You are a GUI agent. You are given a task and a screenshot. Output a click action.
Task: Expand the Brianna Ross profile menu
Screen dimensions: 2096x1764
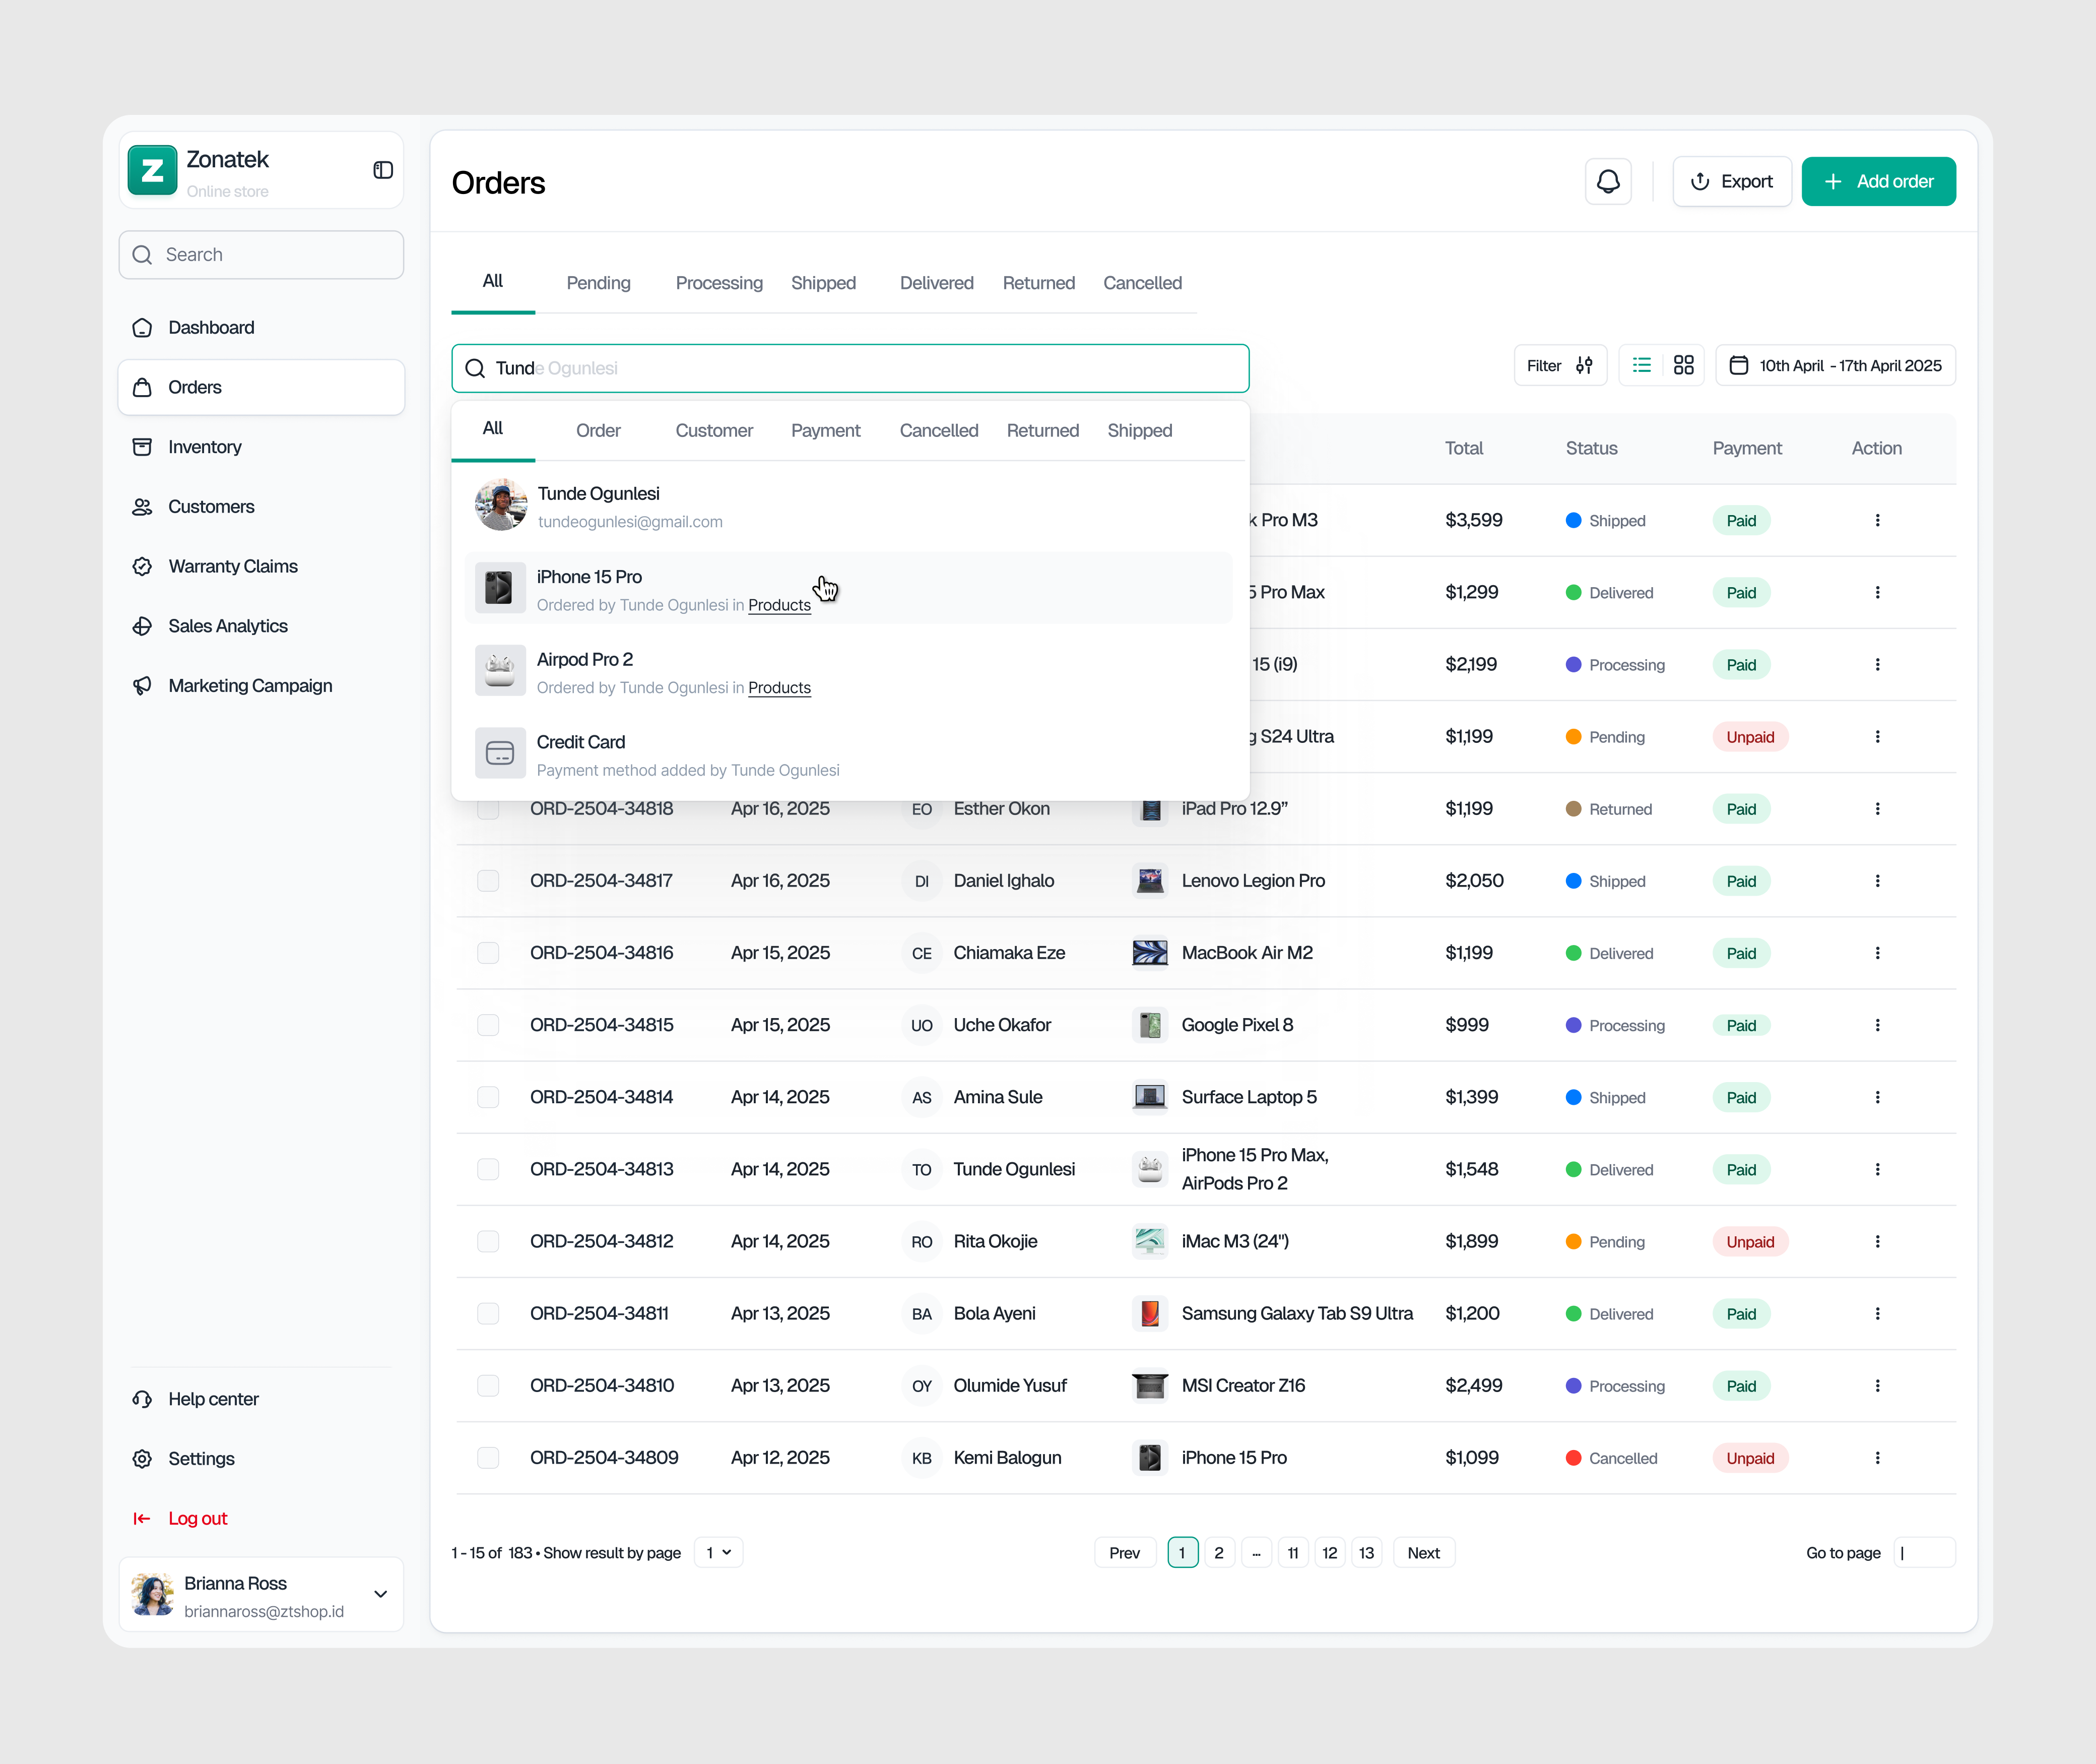click(x=380, y=1594)
